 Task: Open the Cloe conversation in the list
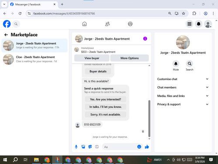34,59
